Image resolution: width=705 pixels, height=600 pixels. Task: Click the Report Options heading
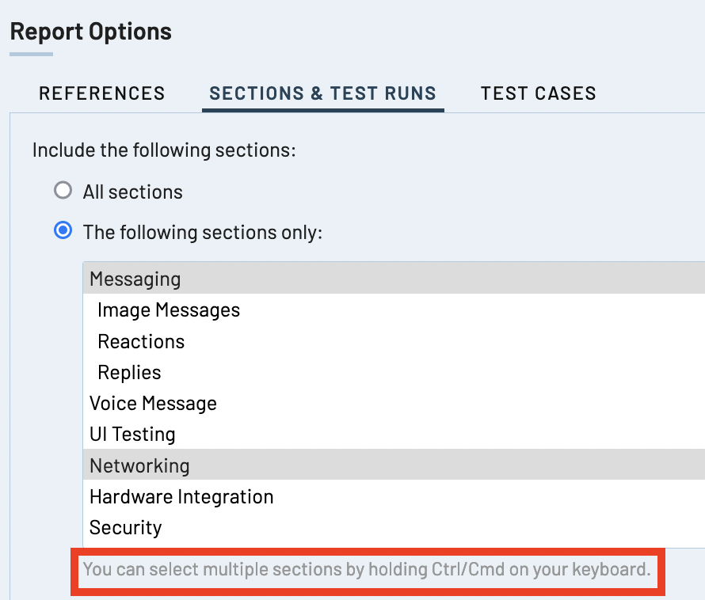pos(90,32)
